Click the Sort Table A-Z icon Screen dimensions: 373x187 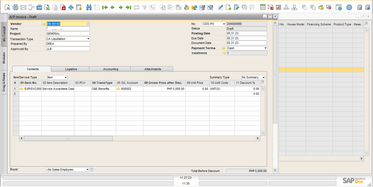pos(152,7)
